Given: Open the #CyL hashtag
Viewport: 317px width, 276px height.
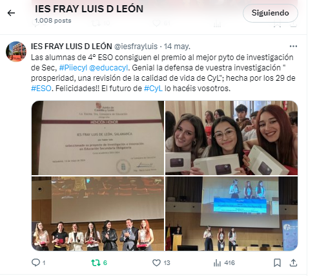Looking at the screenshot, I should point(153,89).
